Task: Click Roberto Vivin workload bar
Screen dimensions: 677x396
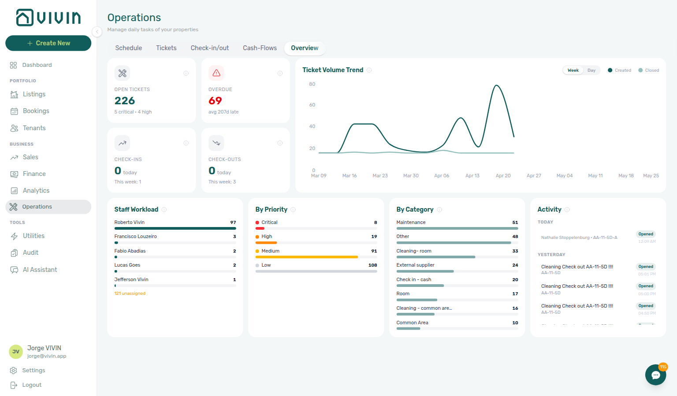Action: click(x=175, y=228)
